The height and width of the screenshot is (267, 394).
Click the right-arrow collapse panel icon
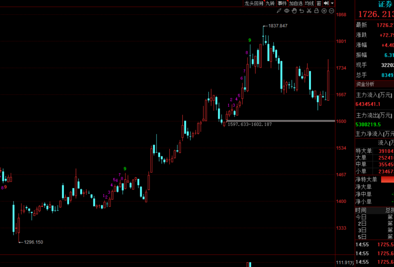click(x=326, y=3)
